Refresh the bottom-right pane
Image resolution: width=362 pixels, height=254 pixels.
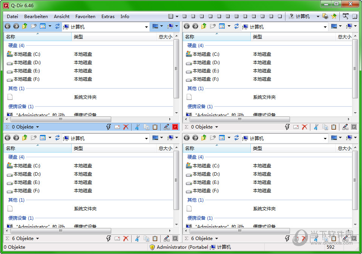[x=236, y=138]
